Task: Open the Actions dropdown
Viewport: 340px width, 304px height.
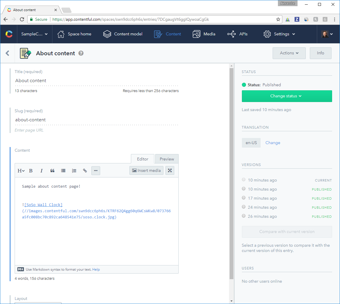Action: tap(289, 53)
